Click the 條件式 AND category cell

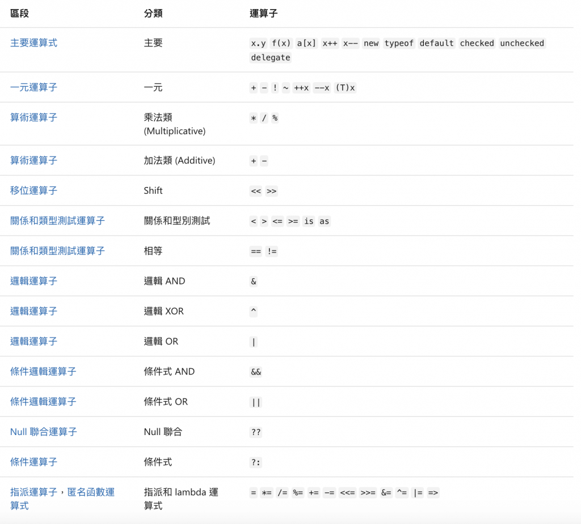pyautogui.click(x=169, y=372)
